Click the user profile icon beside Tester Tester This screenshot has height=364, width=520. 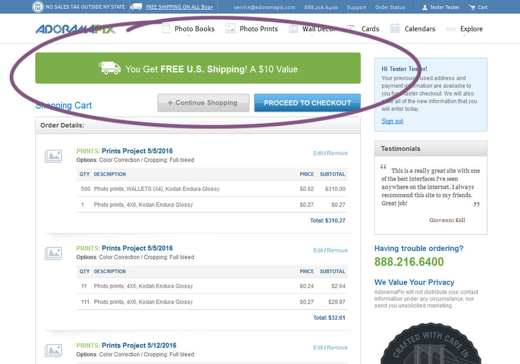coord(425,7)
